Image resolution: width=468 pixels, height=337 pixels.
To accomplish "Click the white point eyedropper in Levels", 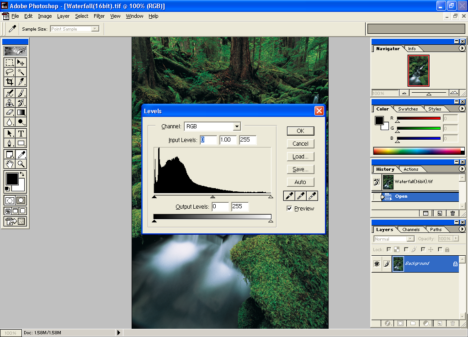I will 312,196.
